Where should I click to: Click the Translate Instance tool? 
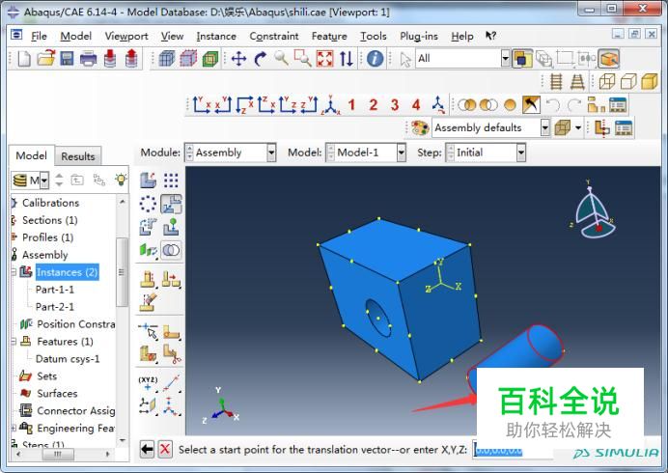coord(171,204)
